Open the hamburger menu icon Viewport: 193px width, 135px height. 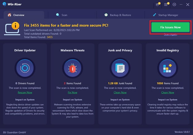(174, 5)
